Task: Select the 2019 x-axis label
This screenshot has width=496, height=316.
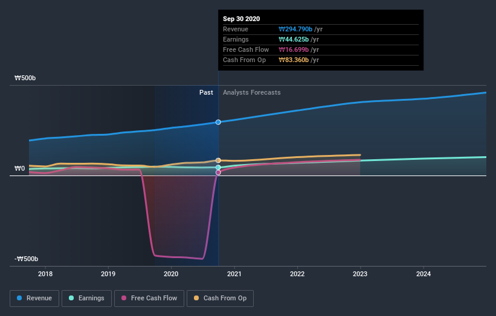Action: [108, 274]
